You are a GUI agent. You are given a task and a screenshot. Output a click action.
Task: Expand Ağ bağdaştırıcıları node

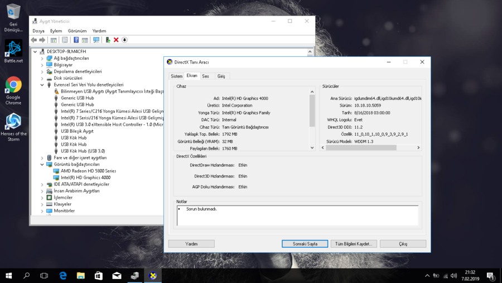click(42, 59)
